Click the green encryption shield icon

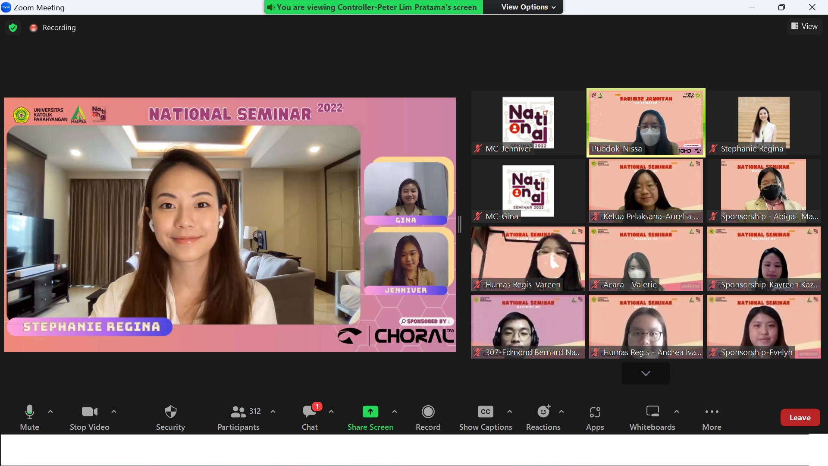[13, 28]
